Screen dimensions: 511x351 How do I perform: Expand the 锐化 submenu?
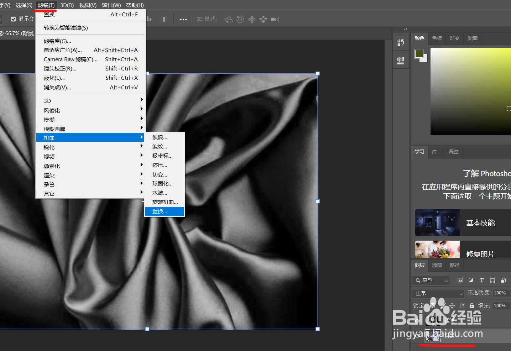tap(91, 147)
